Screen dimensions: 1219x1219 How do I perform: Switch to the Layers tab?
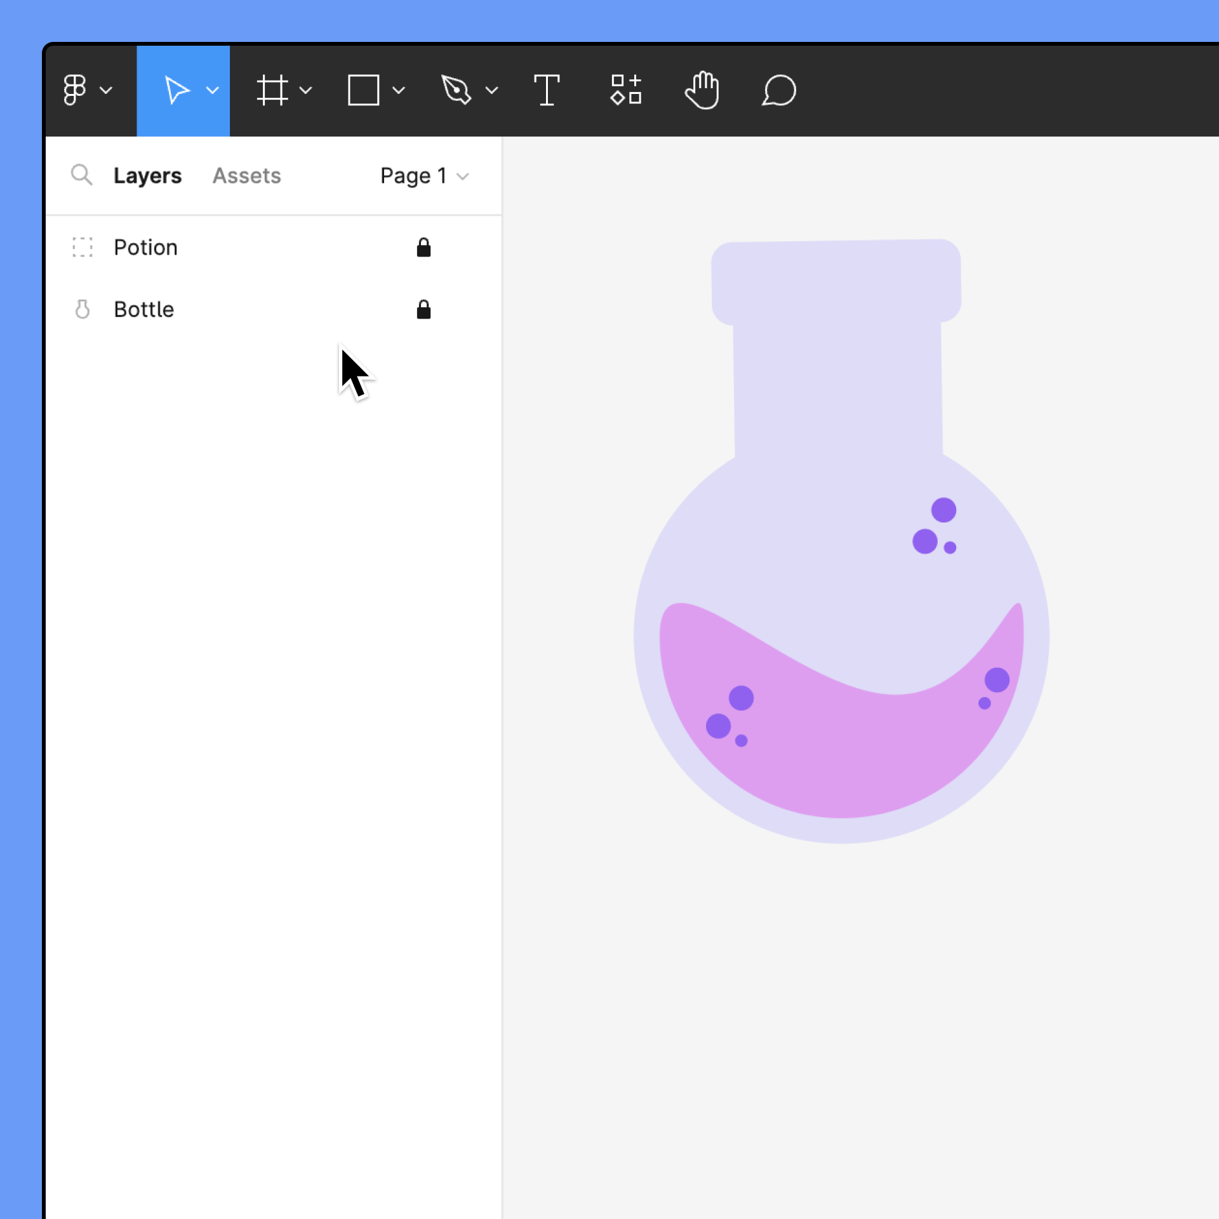click(x=147, y=176)
